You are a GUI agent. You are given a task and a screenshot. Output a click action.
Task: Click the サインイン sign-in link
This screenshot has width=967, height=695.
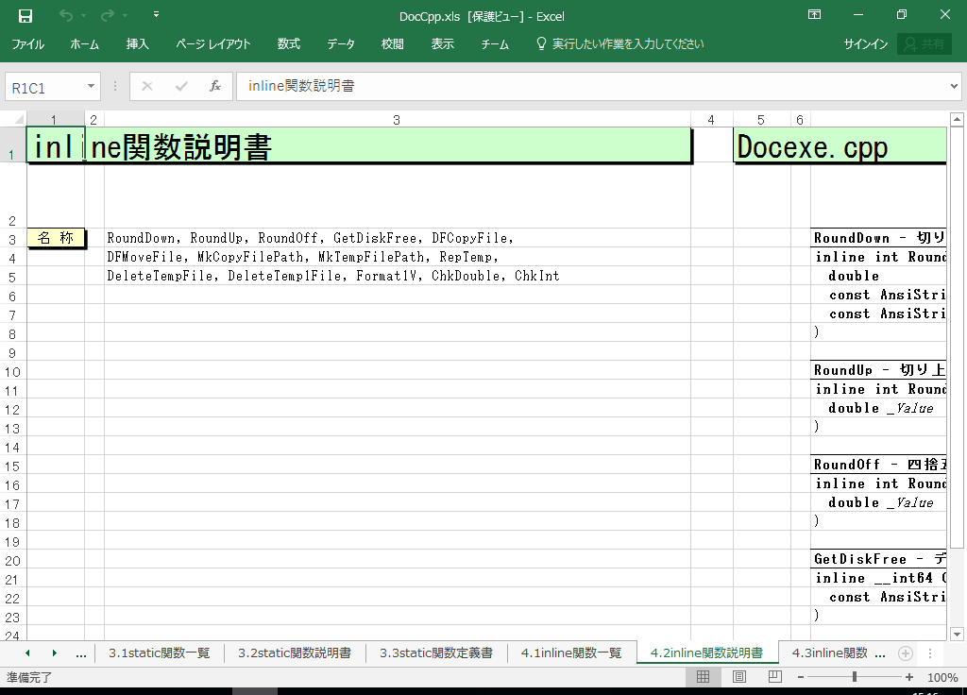pos(865,44)
